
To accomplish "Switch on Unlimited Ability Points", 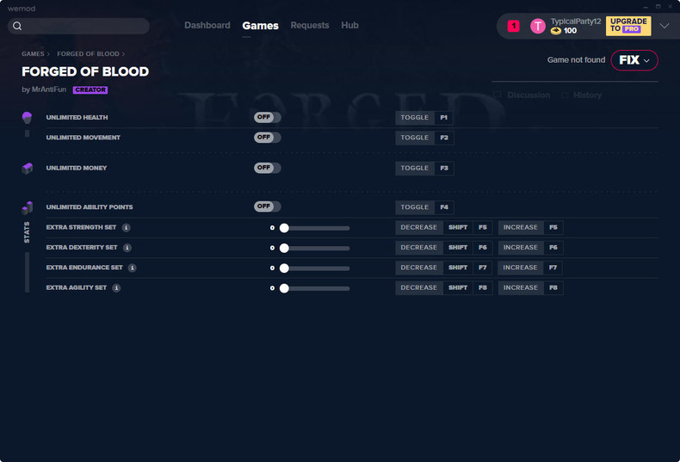I will point(268,206).
